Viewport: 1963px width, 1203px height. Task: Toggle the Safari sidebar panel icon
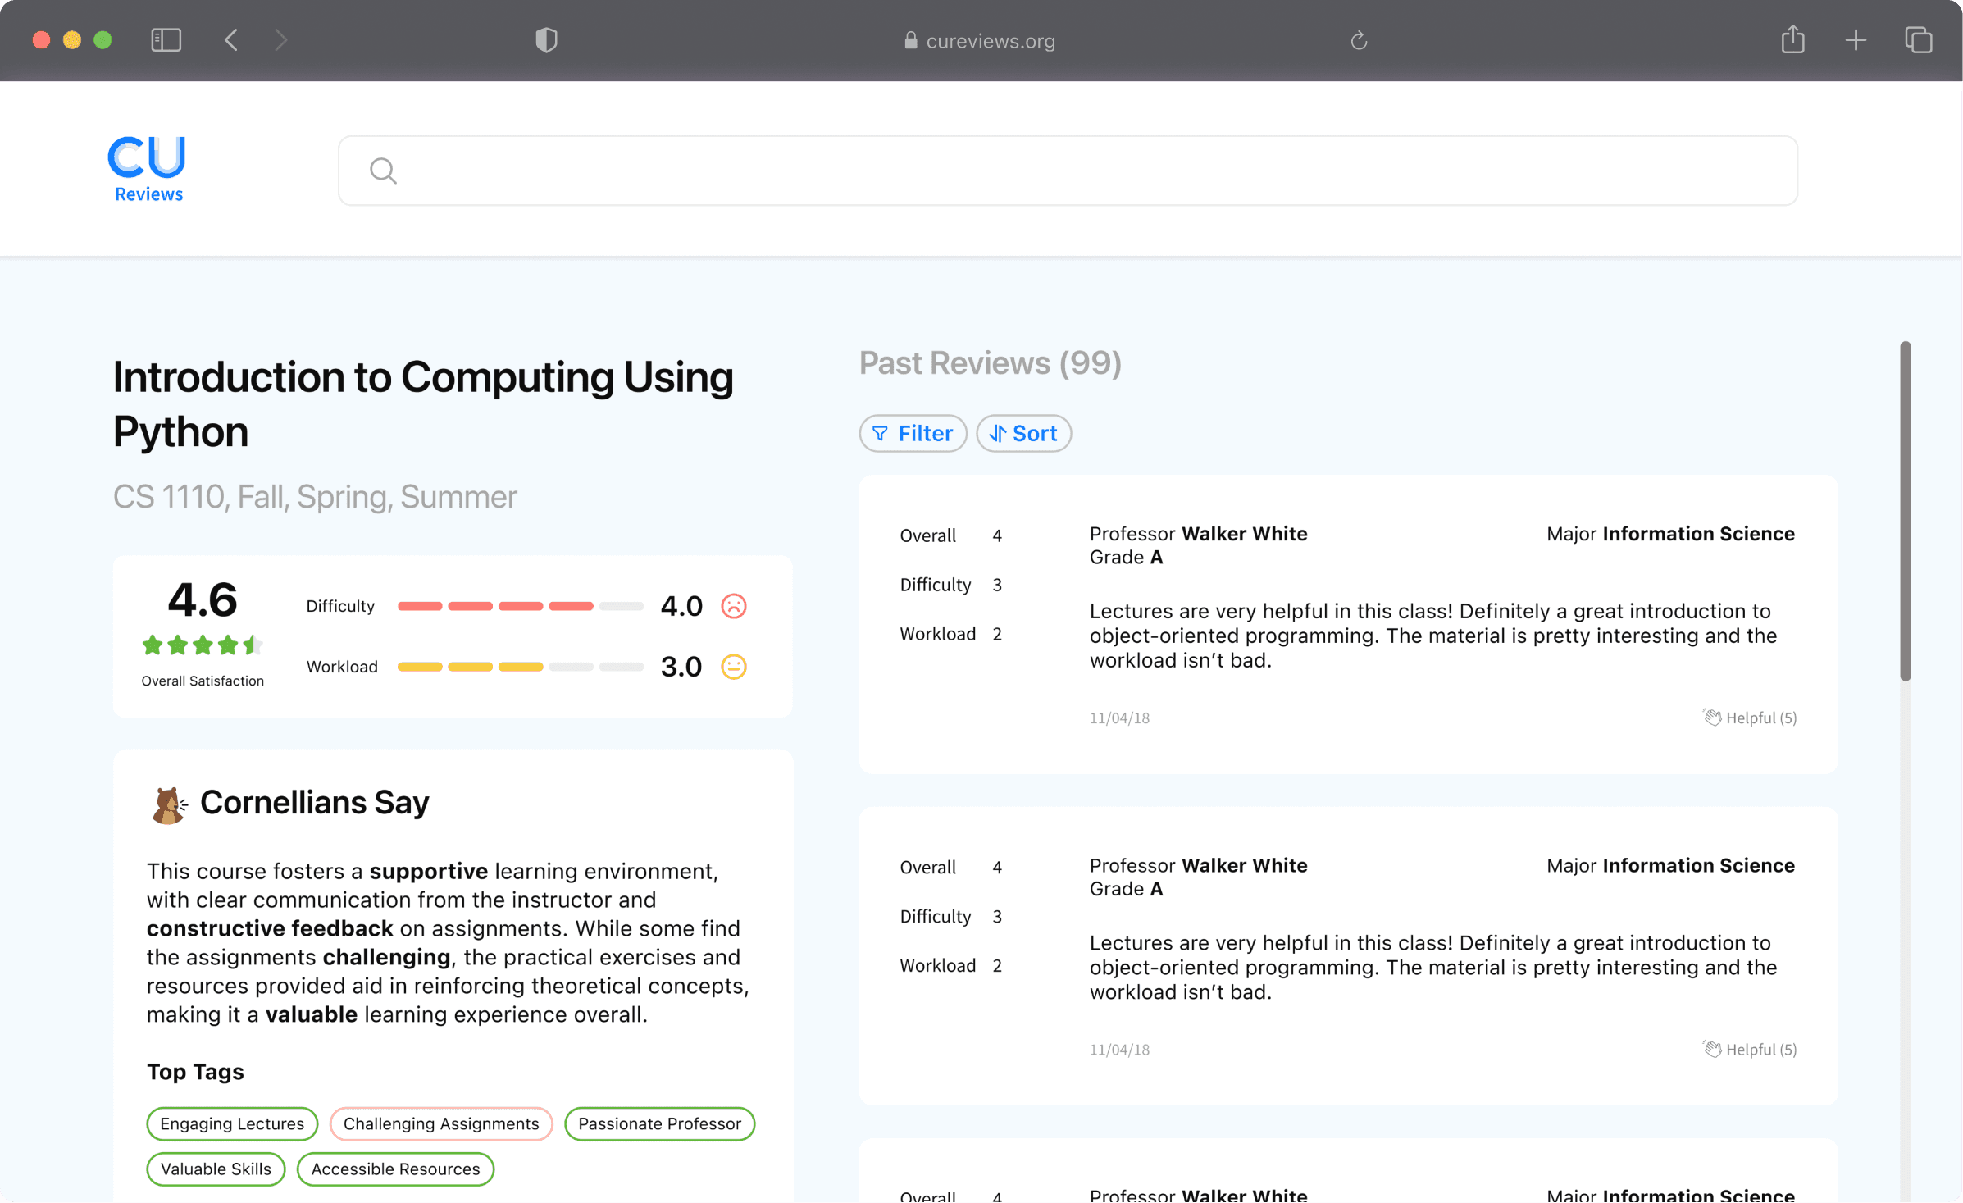pos(166,40)
